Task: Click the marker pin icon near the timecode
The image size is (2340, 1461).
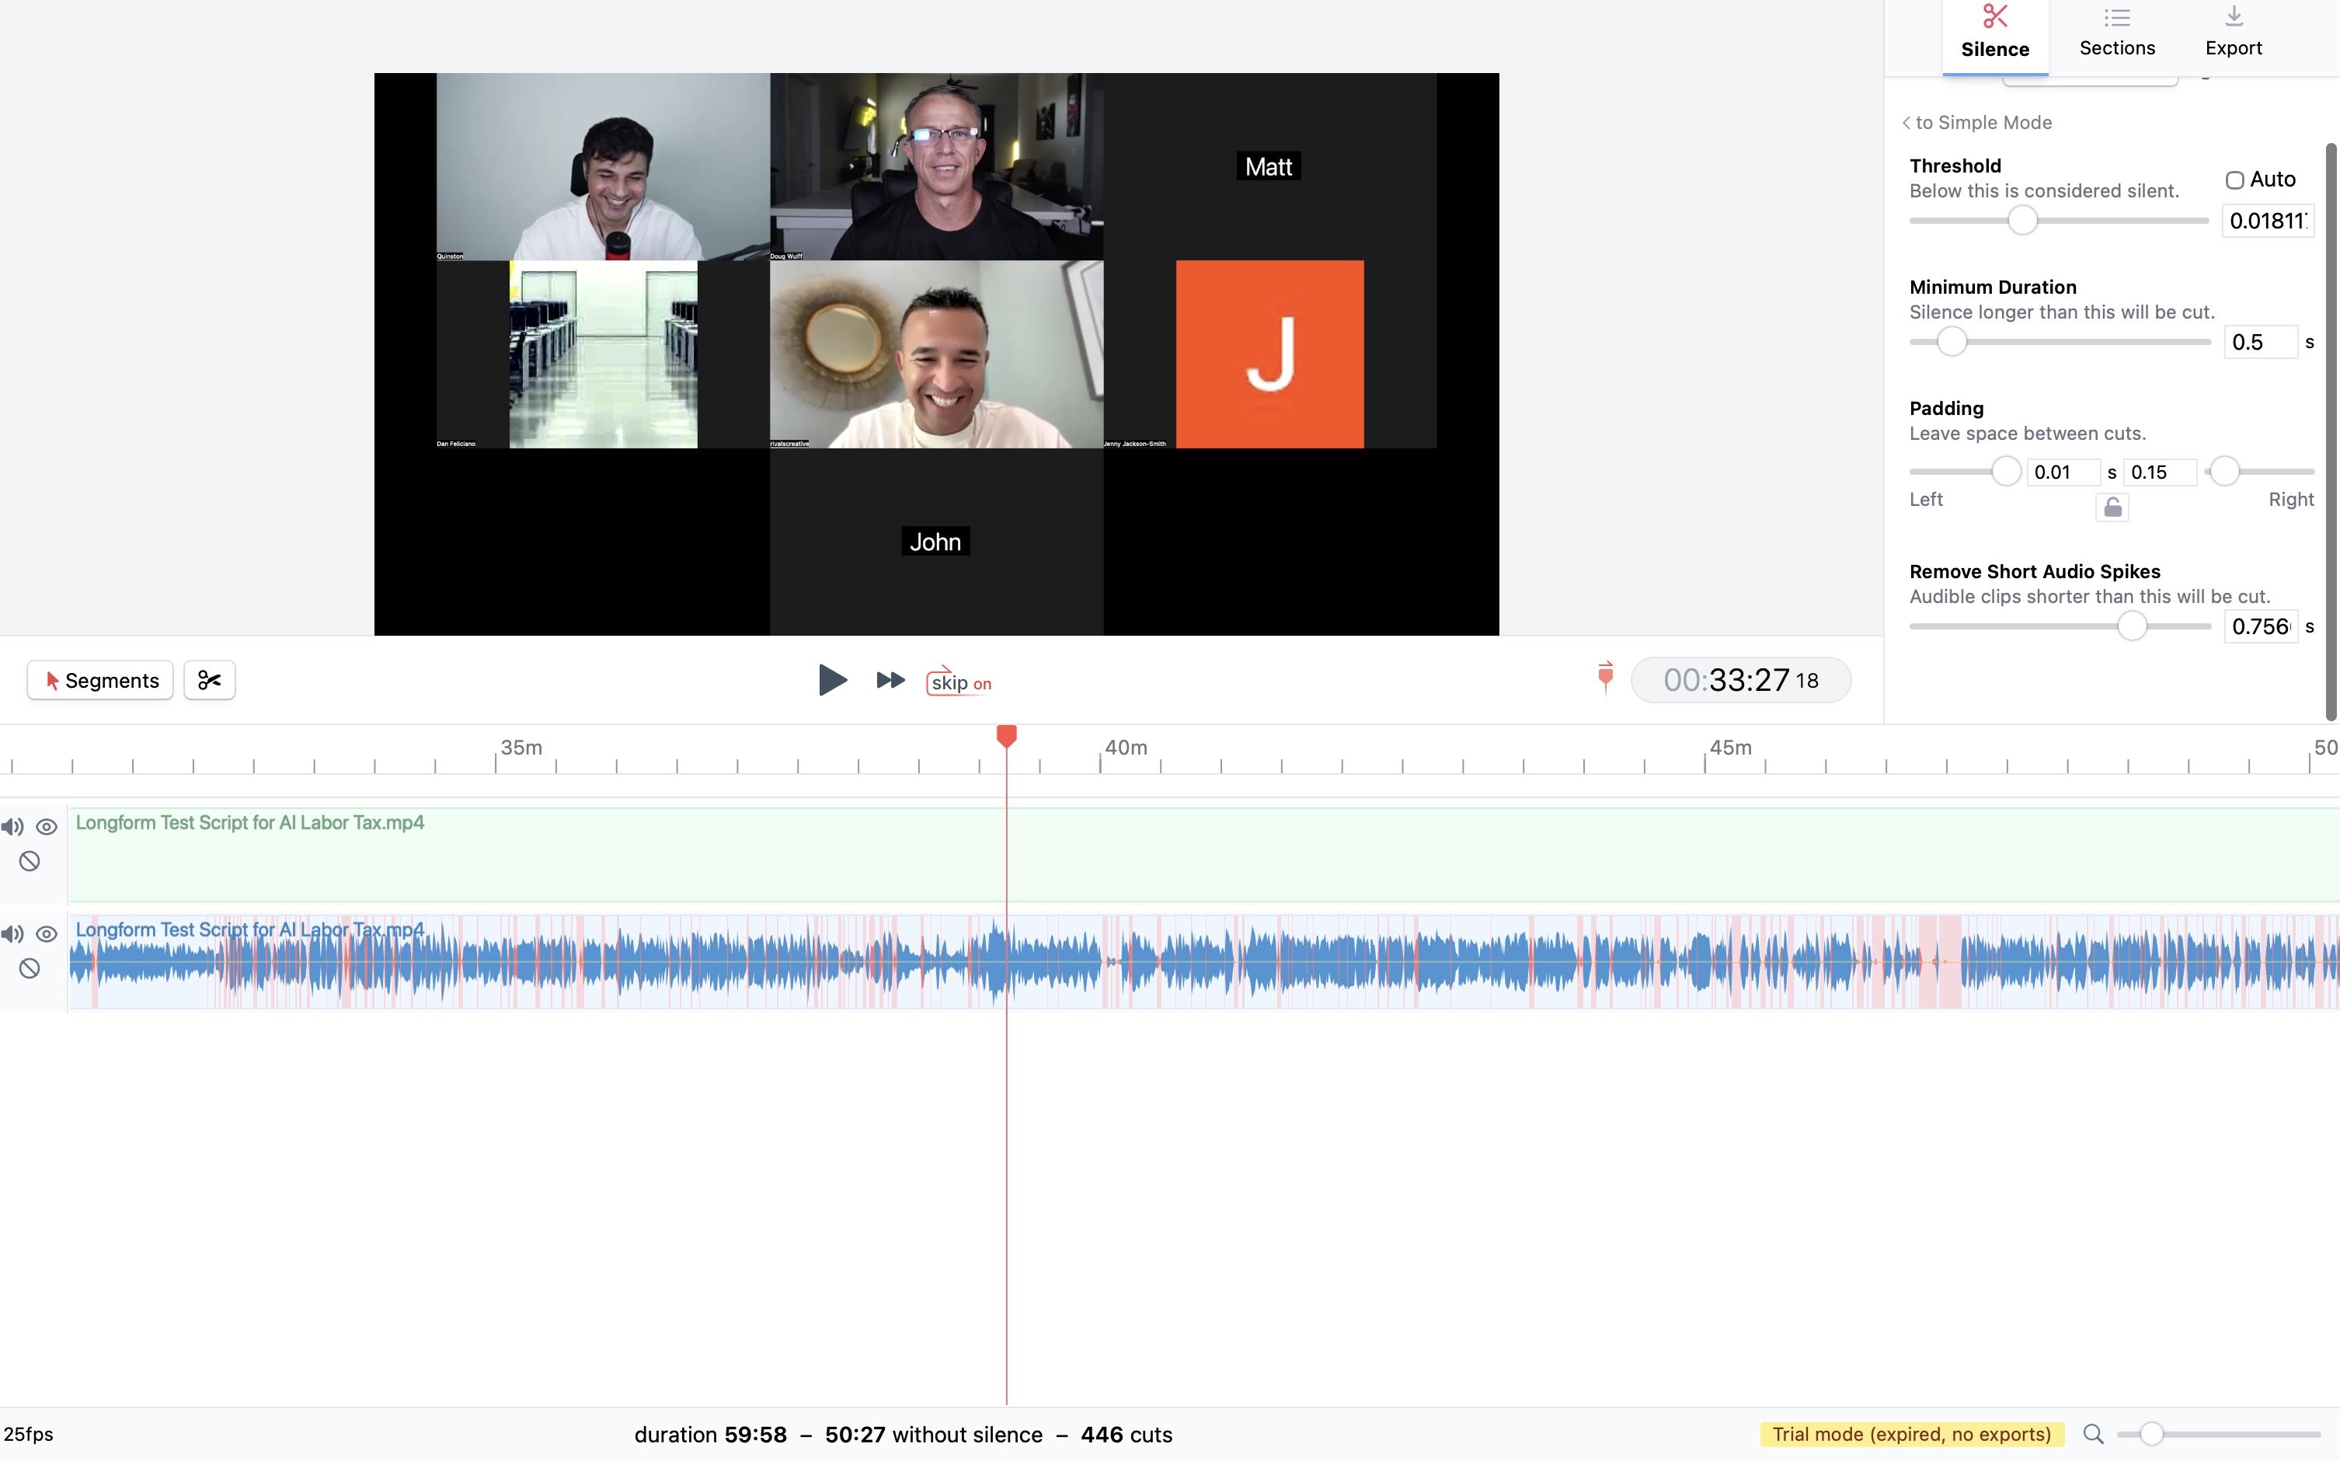Action: click(x=1604, y=678)
